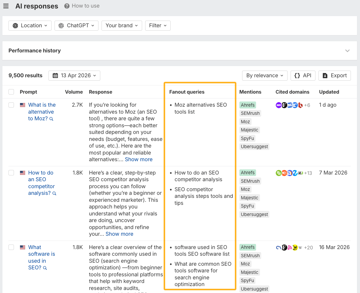Click fanout query 'SEO competitor analysis steps tools and tips'

pyautogui.click(x=204, y=196)
